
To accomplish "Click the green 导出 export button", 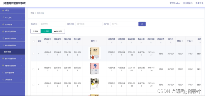I will point(46,31).
